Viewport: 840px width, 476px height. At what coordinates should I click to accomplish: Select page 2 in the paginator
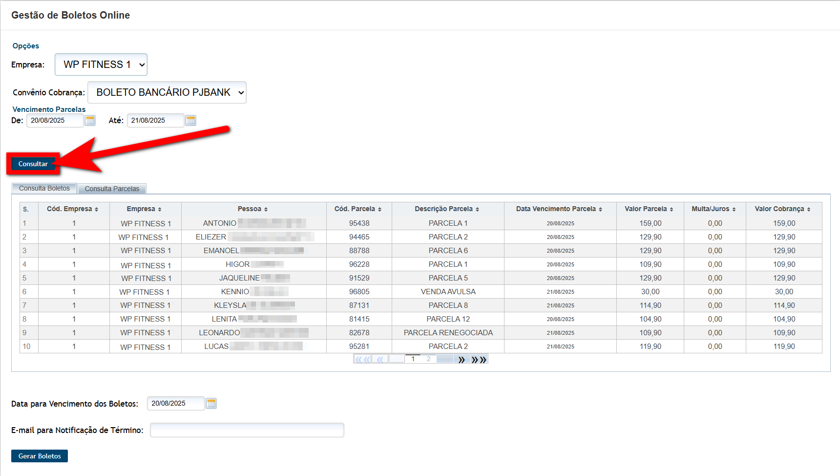click(x=428, y=359)
